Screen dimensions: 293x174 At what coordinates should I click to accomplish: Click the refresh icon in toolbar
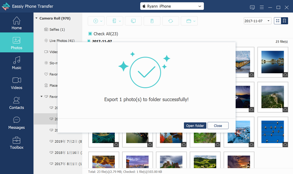tap(171, 21)
